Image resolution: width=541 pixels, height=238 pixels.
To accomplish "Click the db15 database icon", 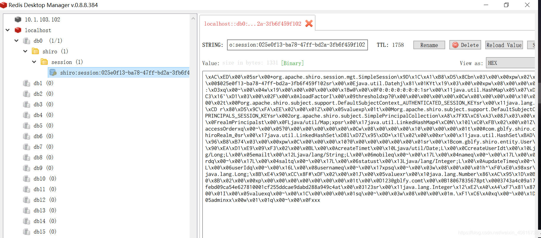I will click(x=27, y=232).
